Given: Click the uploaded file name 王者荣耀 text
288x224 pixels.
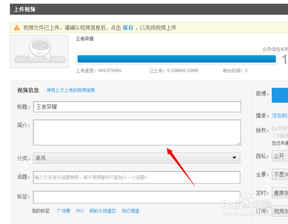Looking at the screenshot, I should pyautogui.click(x=85, y=39).
